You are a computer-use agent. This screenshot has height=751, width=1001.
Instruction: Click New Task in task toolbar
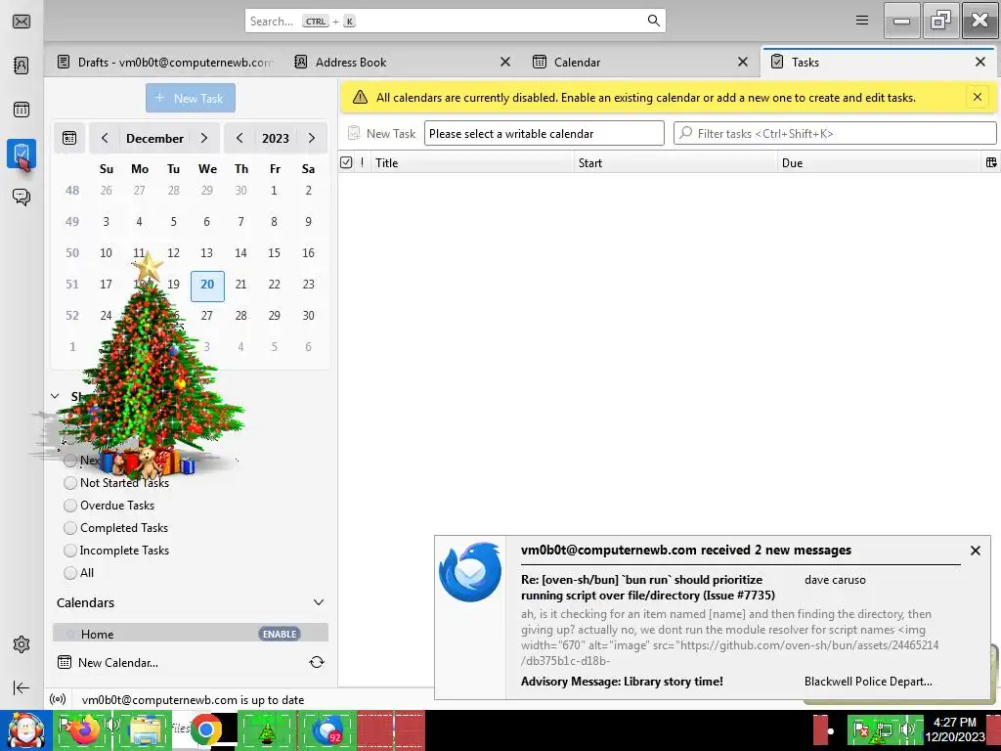click(382, 133)
